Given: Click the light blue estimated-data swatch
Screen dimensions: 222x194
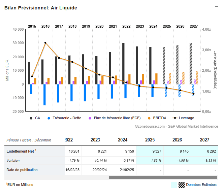Looking at the screenshot, I should (174, 185).
